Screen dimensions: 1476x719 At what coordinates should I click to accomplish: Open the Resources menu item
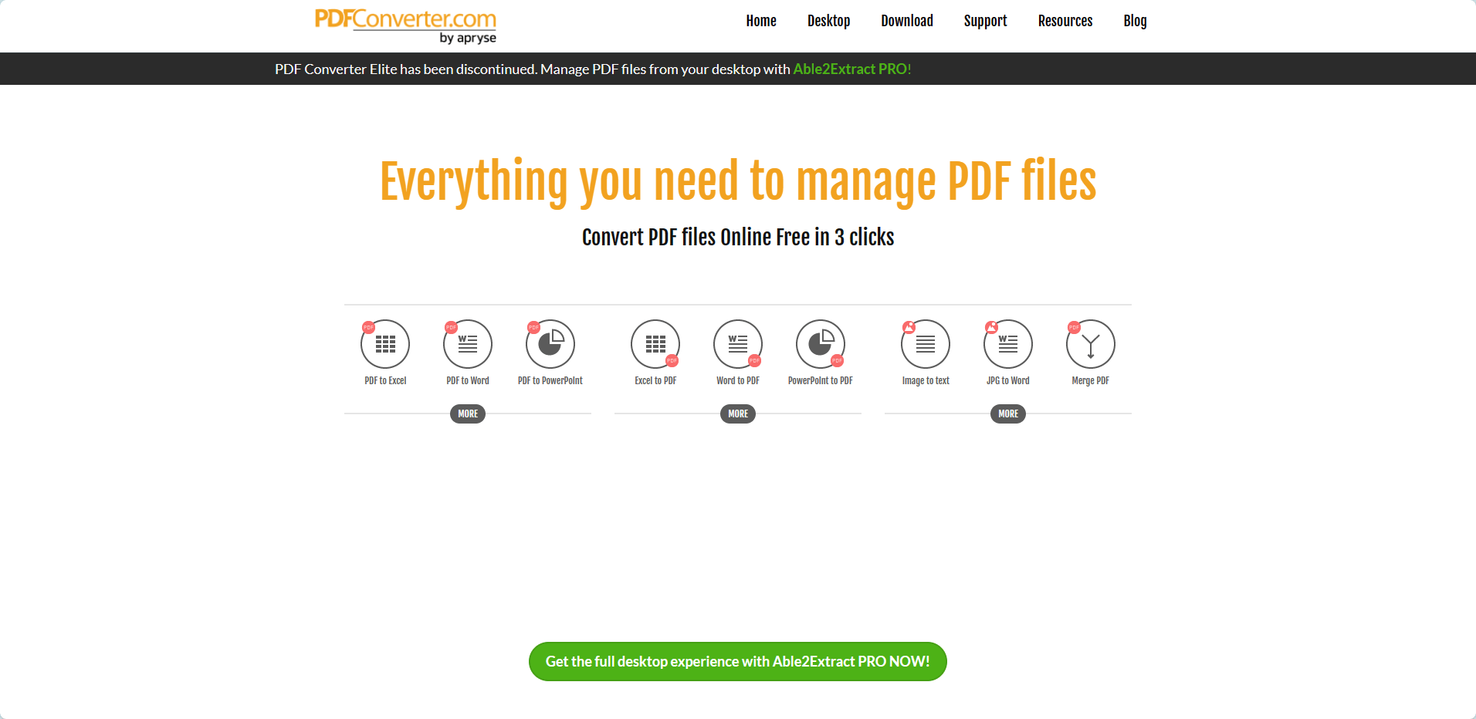point(1065,21)
